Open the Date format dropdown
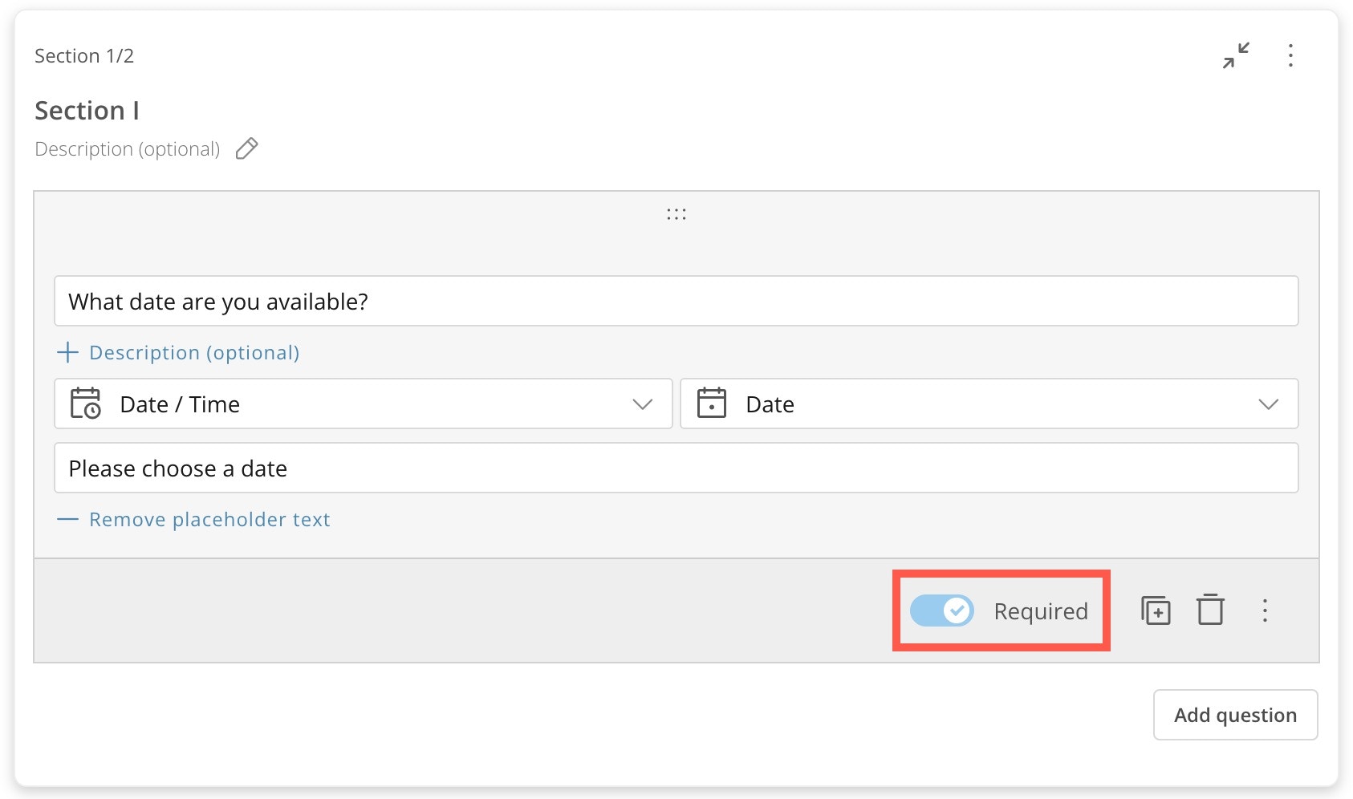 click(x=989, y=404)
